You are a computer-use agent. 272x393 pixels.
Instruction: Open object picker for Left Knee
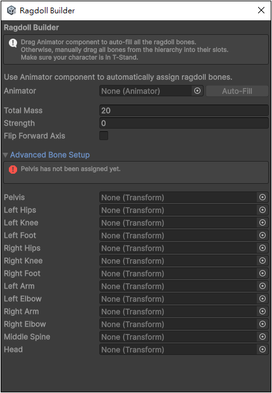point(263,223)
